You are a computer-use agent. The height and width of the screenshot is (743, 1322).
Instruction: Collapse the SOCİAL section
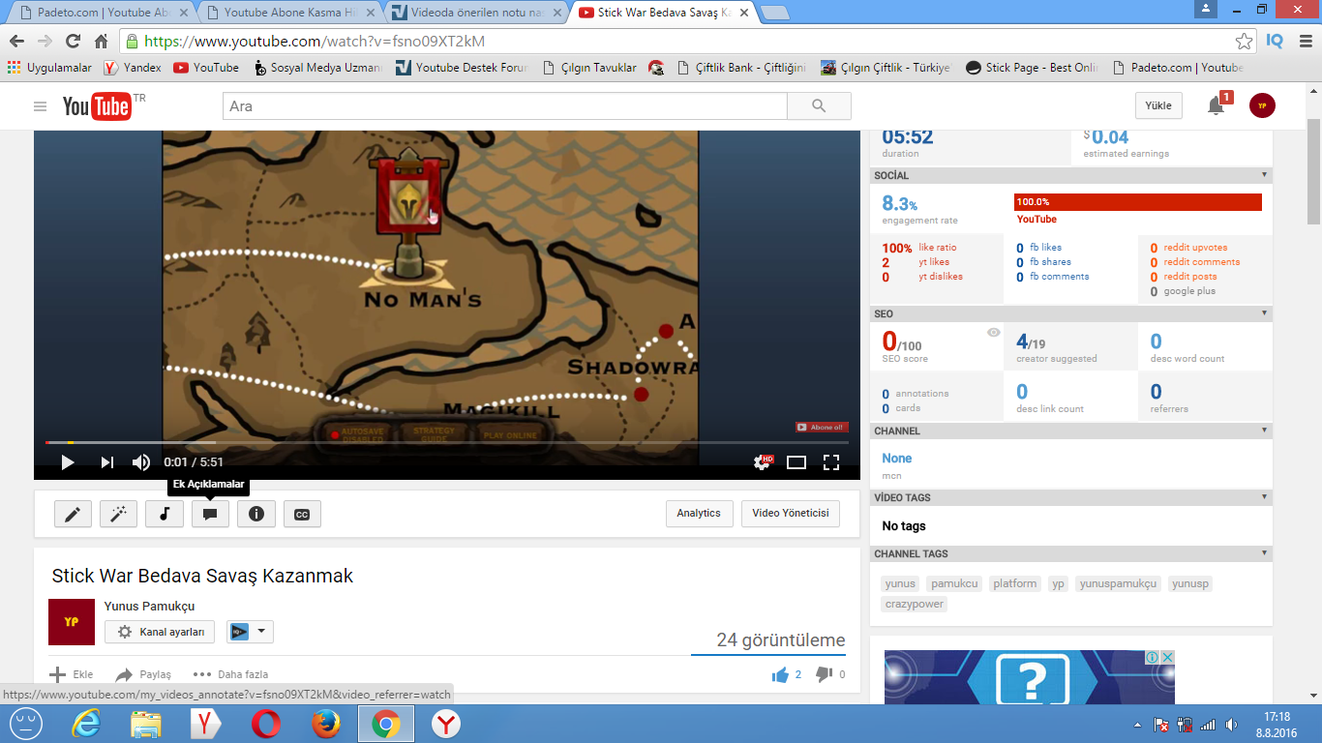coord(1264,175)
